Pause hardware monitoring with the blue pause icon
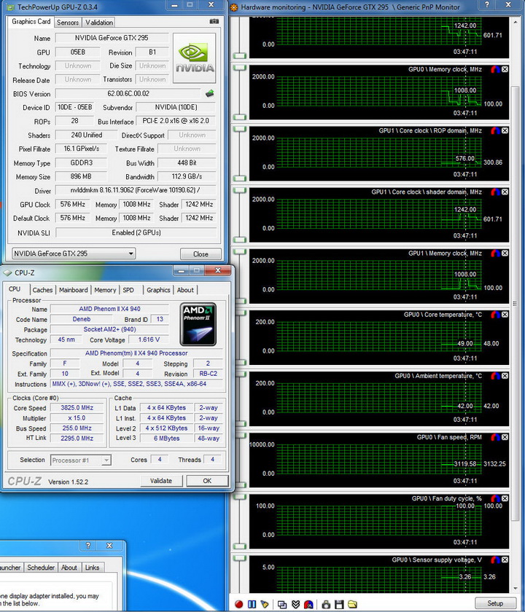This screenshot has width=525, height=612. tap(252, 604)
